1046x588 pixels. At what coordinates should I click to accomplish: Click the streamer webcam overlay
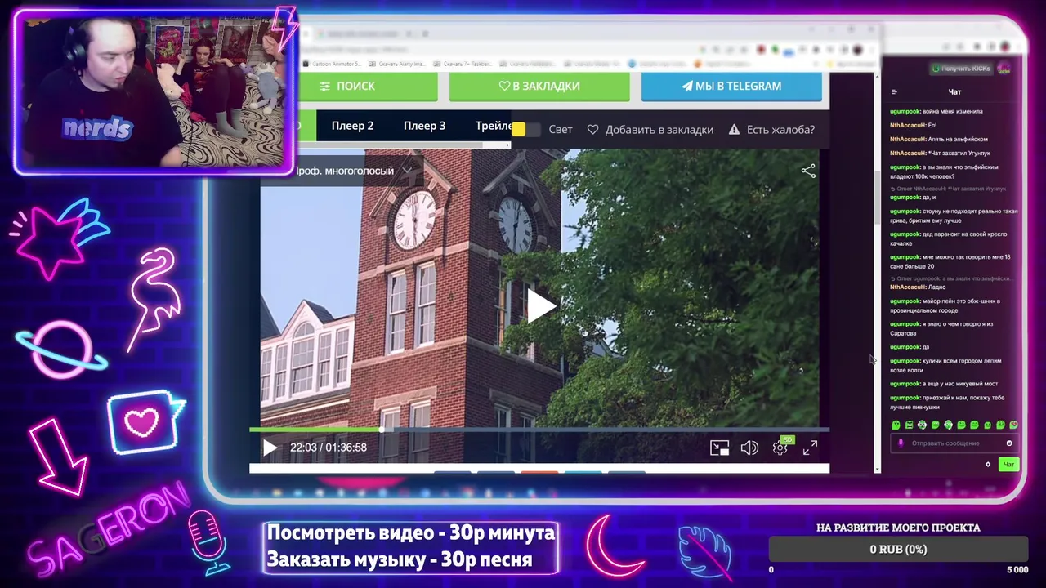154,91
